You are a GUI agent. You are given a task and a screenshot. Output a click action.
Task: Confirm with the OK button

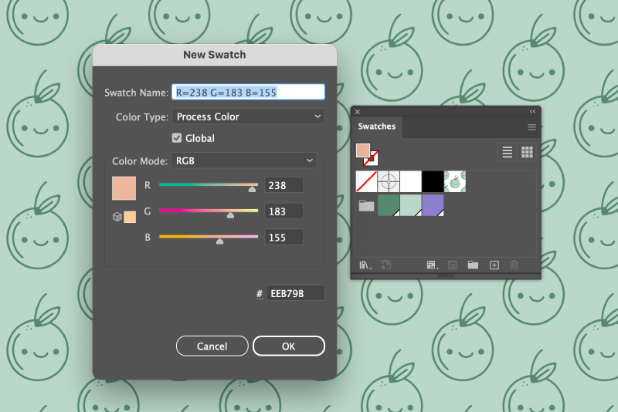pos(288,346)
